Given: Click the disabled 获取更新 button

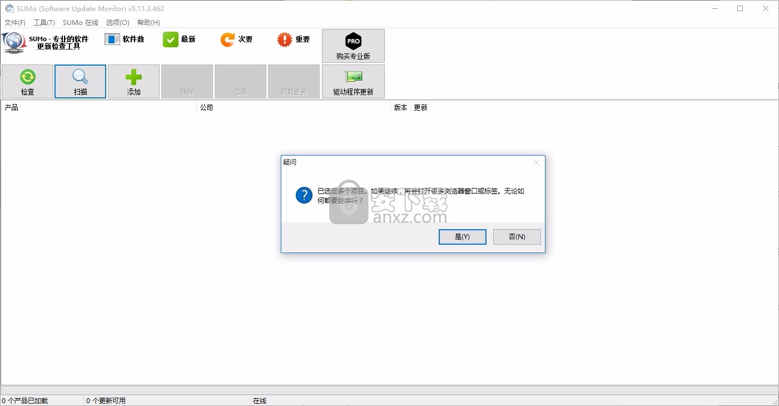Looking at the screenshot, I should [x=294, y=82].
